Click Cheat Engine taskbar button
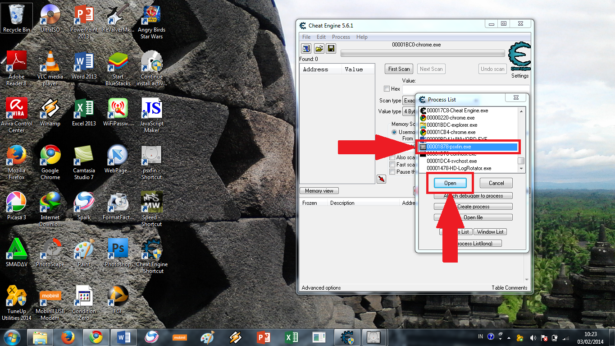Viewport: 615px width, 346px height. [346, 337]
